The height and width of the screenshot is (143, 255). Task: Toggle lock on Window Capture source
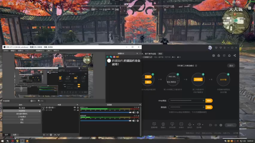[78, 110]
